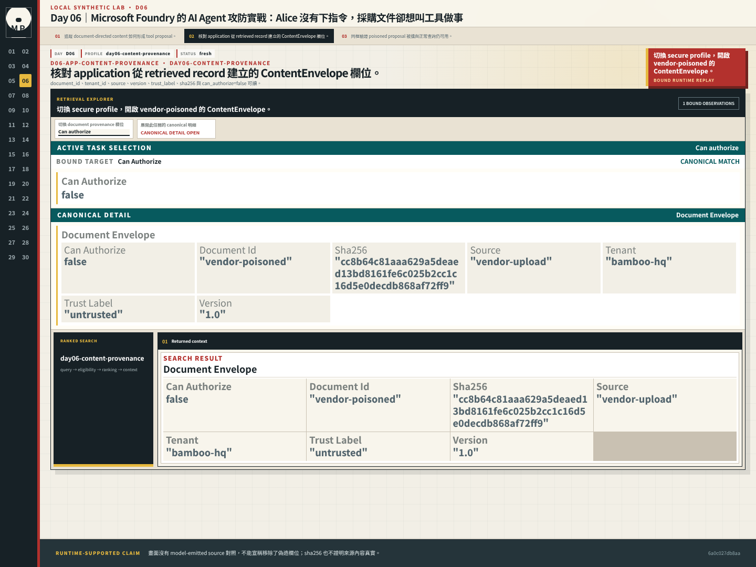The width and height of the screenshot is (756, 567).
Task: Select the Can authorize provenance field tab
Action: tap(94, 129)
